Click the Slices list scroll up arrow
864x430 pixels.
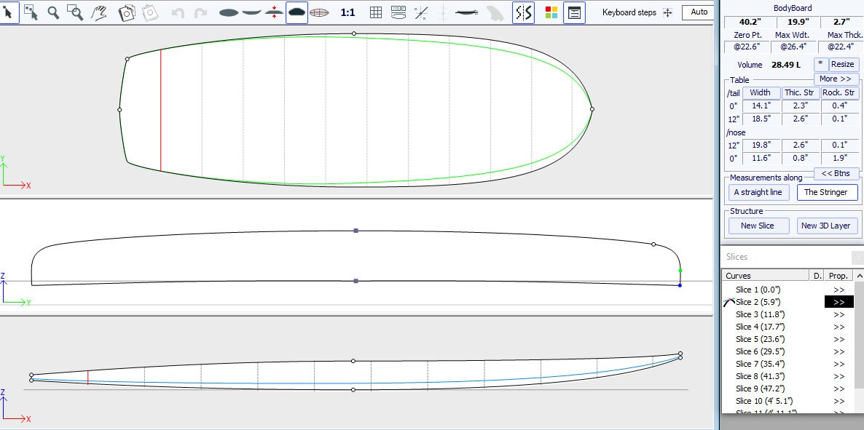[x=858, y=275]
